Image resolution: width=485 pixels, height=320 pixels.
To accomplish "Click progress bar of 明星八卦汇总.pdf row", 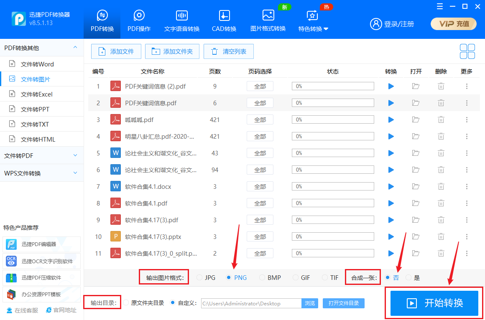I will [333, 136].
